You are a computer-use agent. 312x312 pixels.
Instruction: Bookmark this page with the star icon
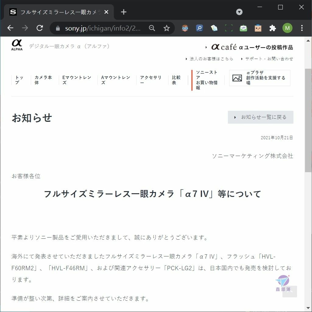click(167, 28)
